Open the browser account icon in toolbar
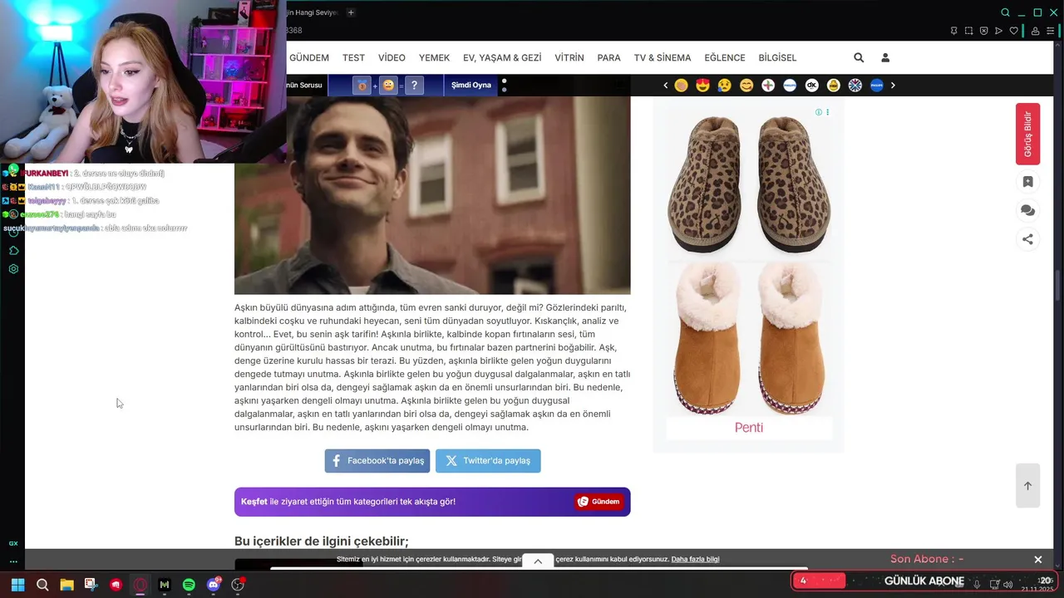This screenshot has height=598, width=1064. click(x=1035, y=31)
